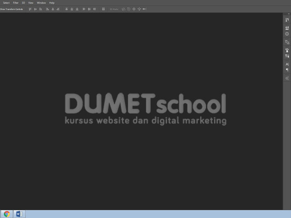Click the Auto-Align Layers icon

103,9
